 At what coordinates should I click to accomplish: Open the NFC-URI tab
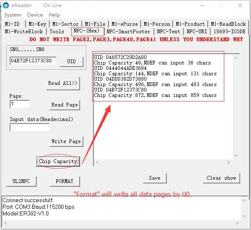(197, 32)
